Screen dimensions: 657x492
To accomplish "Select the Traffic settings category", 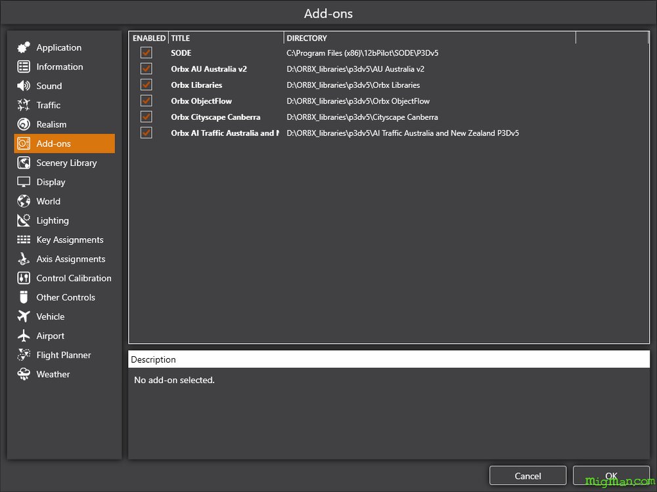I will [64, 105].
